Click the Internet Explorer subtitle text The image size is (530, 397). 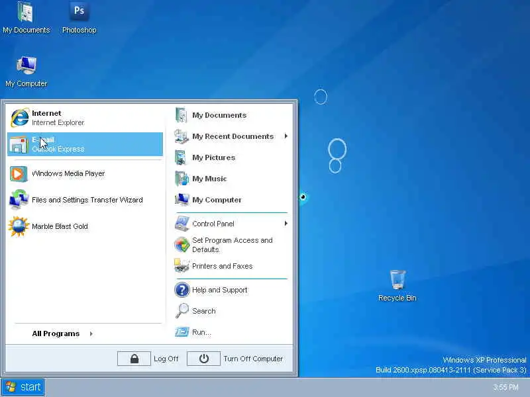pos(58,122)
